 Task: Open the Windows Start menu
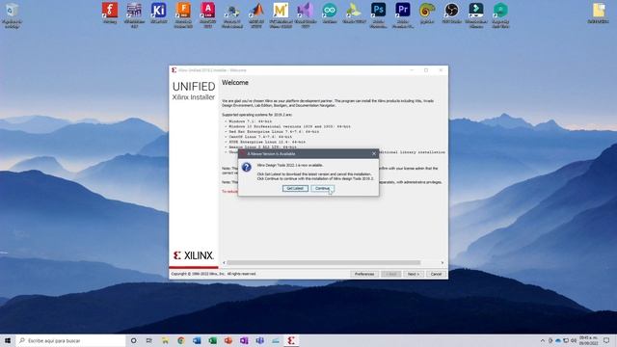[8, 340]
